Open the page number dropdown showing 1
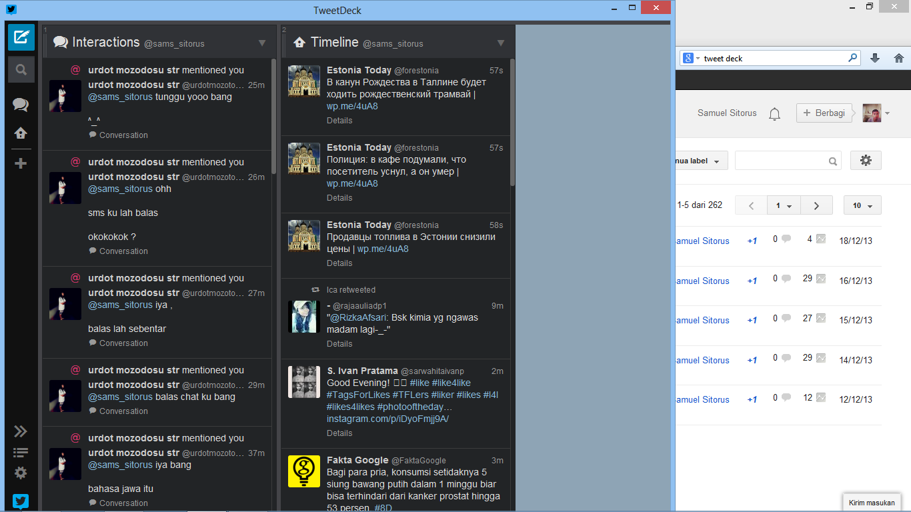The image size is (911, 512). [783, 205]
